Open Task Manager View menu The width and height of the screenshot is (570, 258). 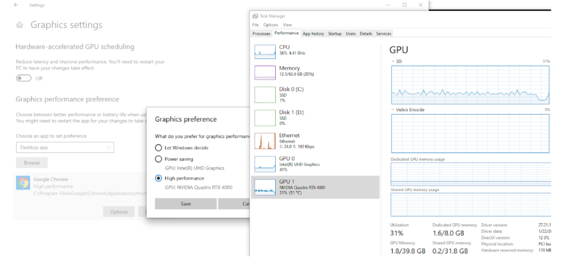click(287, 25)
